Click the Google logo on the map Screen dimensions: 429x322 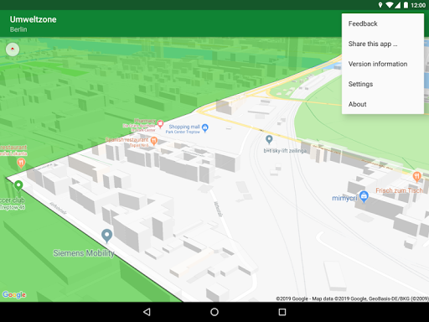[14, 294]
